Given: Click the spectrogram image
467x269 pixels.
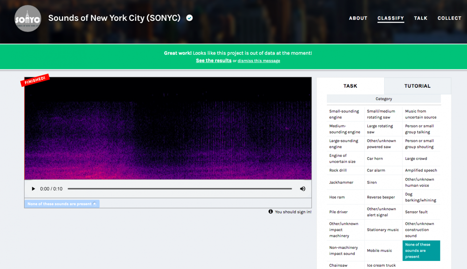Looking at the screenshot, I should point(168,128).
